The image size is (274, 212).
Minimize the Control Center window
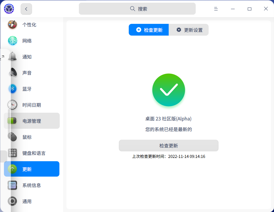pos(233,9)
